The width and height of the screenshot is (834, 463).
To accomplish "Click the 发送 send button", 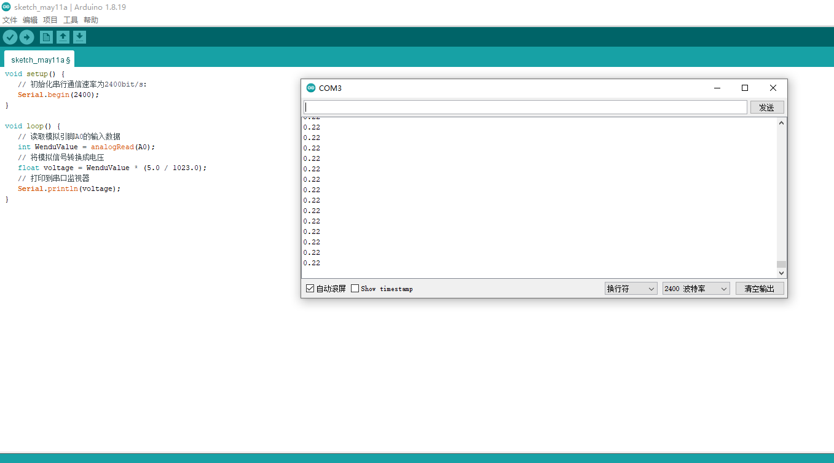I will coord(767,107).
